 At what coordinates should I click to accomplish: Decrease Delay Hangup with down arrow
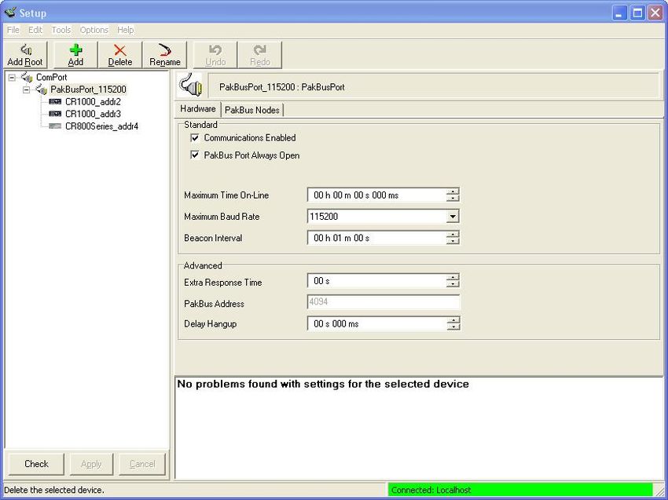pyautogui.click(x=453, y=327)
